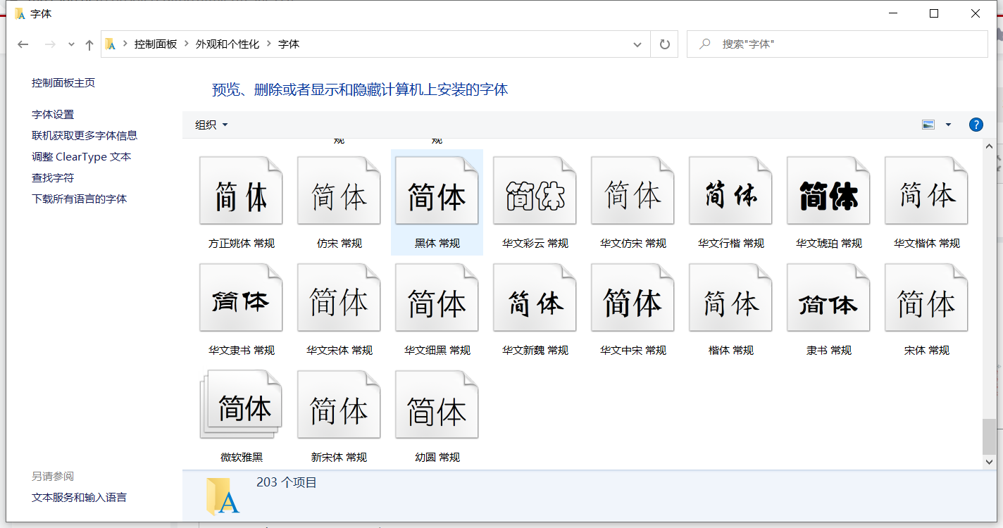Click the 微软雅黑 font family icon
Viewport: 1003px width, 528px height.
pos(241,406)
